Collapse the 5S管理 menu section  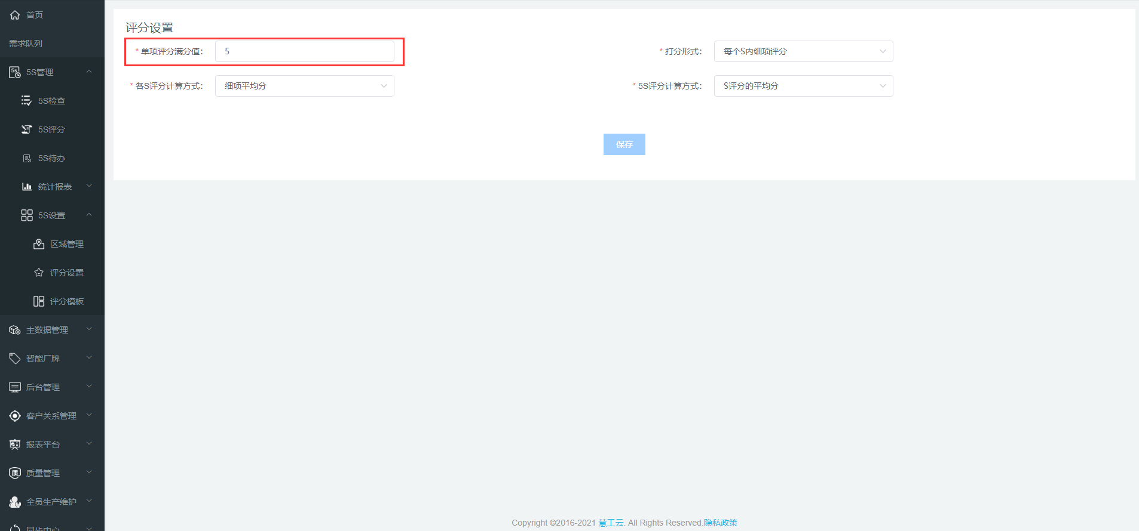pos(89,72)
